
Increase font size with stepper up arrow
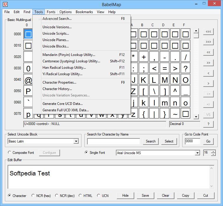tap(213, 152)
